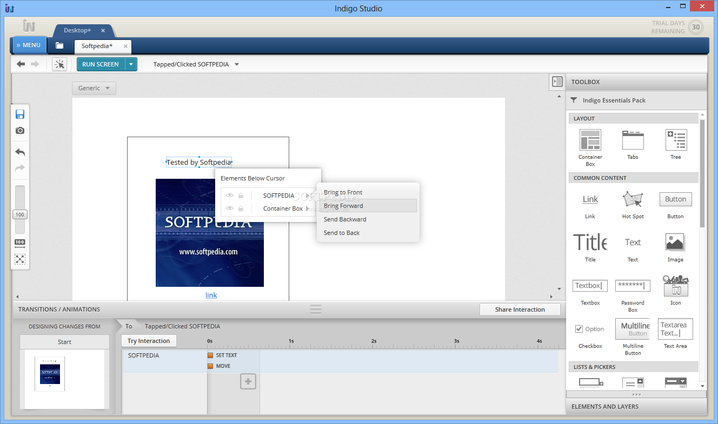Image resolution: width=718 pixels, height=424 pixels.
Task: Open the Generic viewport dropdown
Action: [94, 88]
